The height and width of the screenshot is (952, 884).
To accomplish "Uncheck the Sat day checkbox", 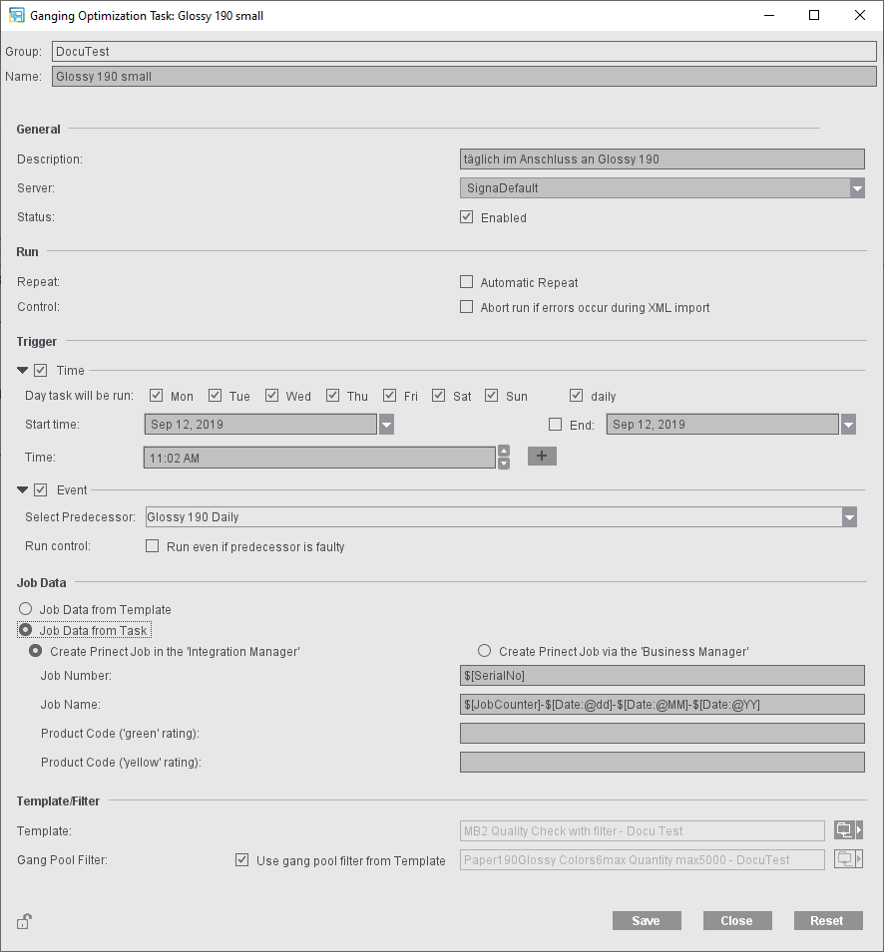I will (x=438, y=395).
